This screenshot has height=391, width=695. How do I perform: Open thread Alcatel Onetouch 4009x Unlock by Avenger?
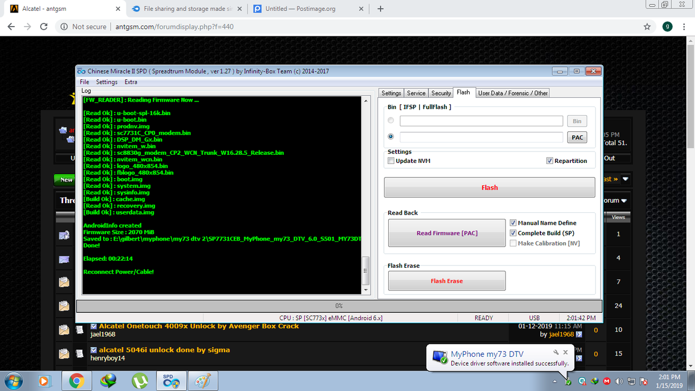199,326
